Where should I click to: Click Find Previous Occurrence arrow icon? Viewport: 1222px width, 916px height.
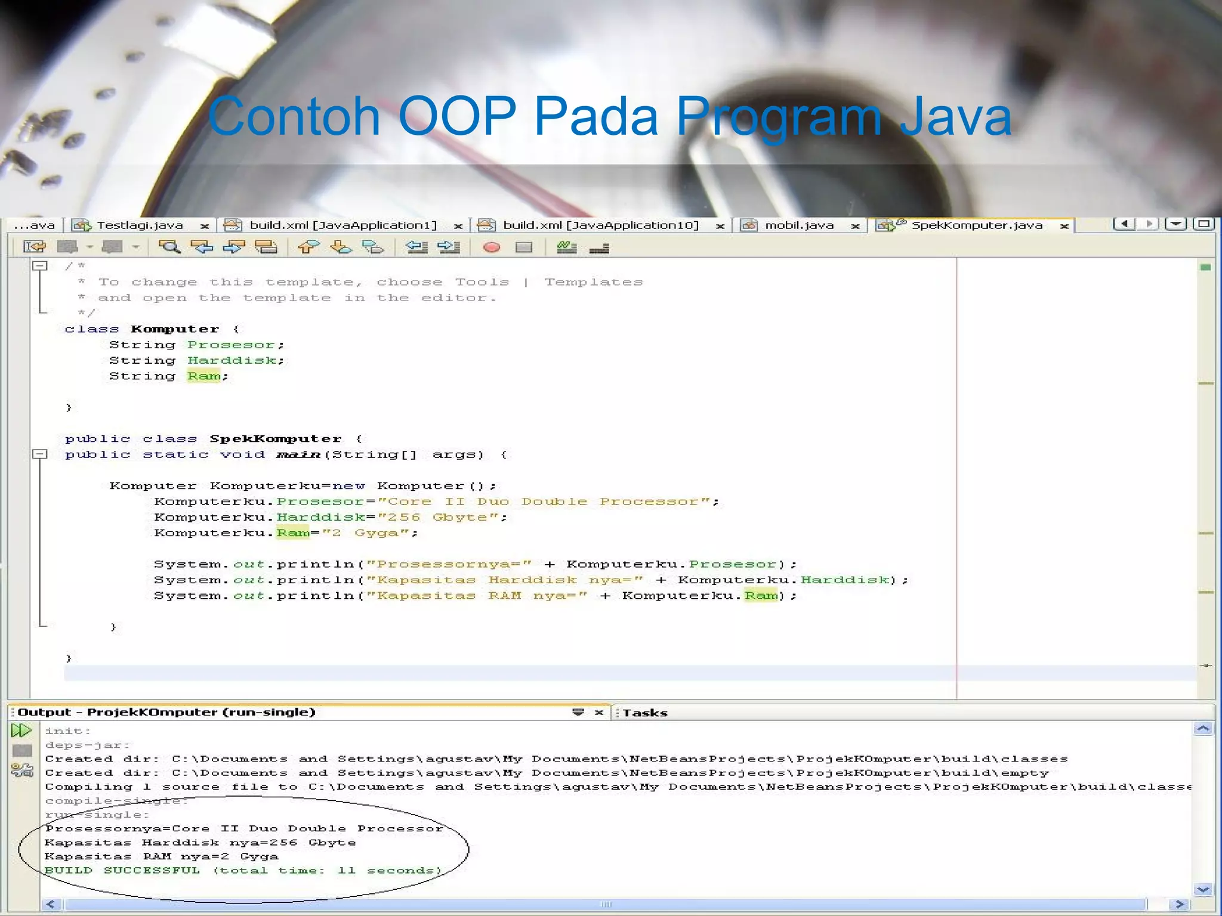coord(202,247)
